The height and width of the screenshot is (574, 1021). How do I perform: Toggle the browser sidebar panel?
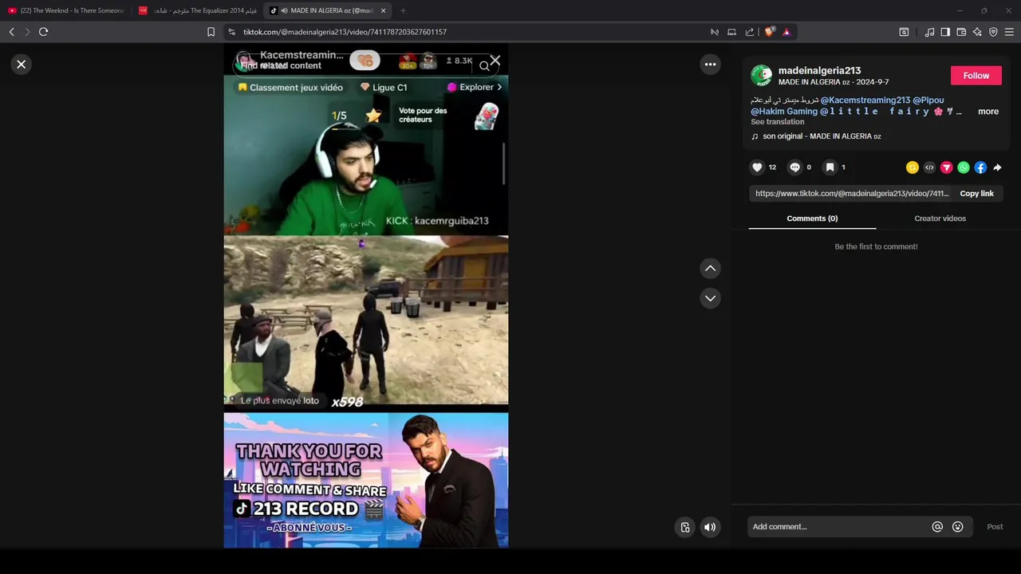pyautogui.click(x=945, y=32)
